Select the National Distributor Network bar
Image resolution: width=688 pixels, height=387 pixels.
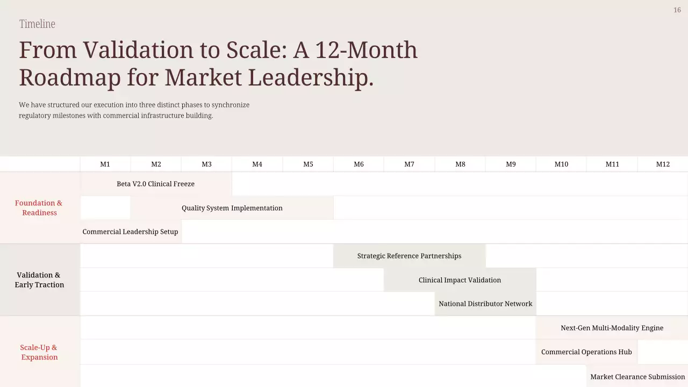[x=485, y=304]
